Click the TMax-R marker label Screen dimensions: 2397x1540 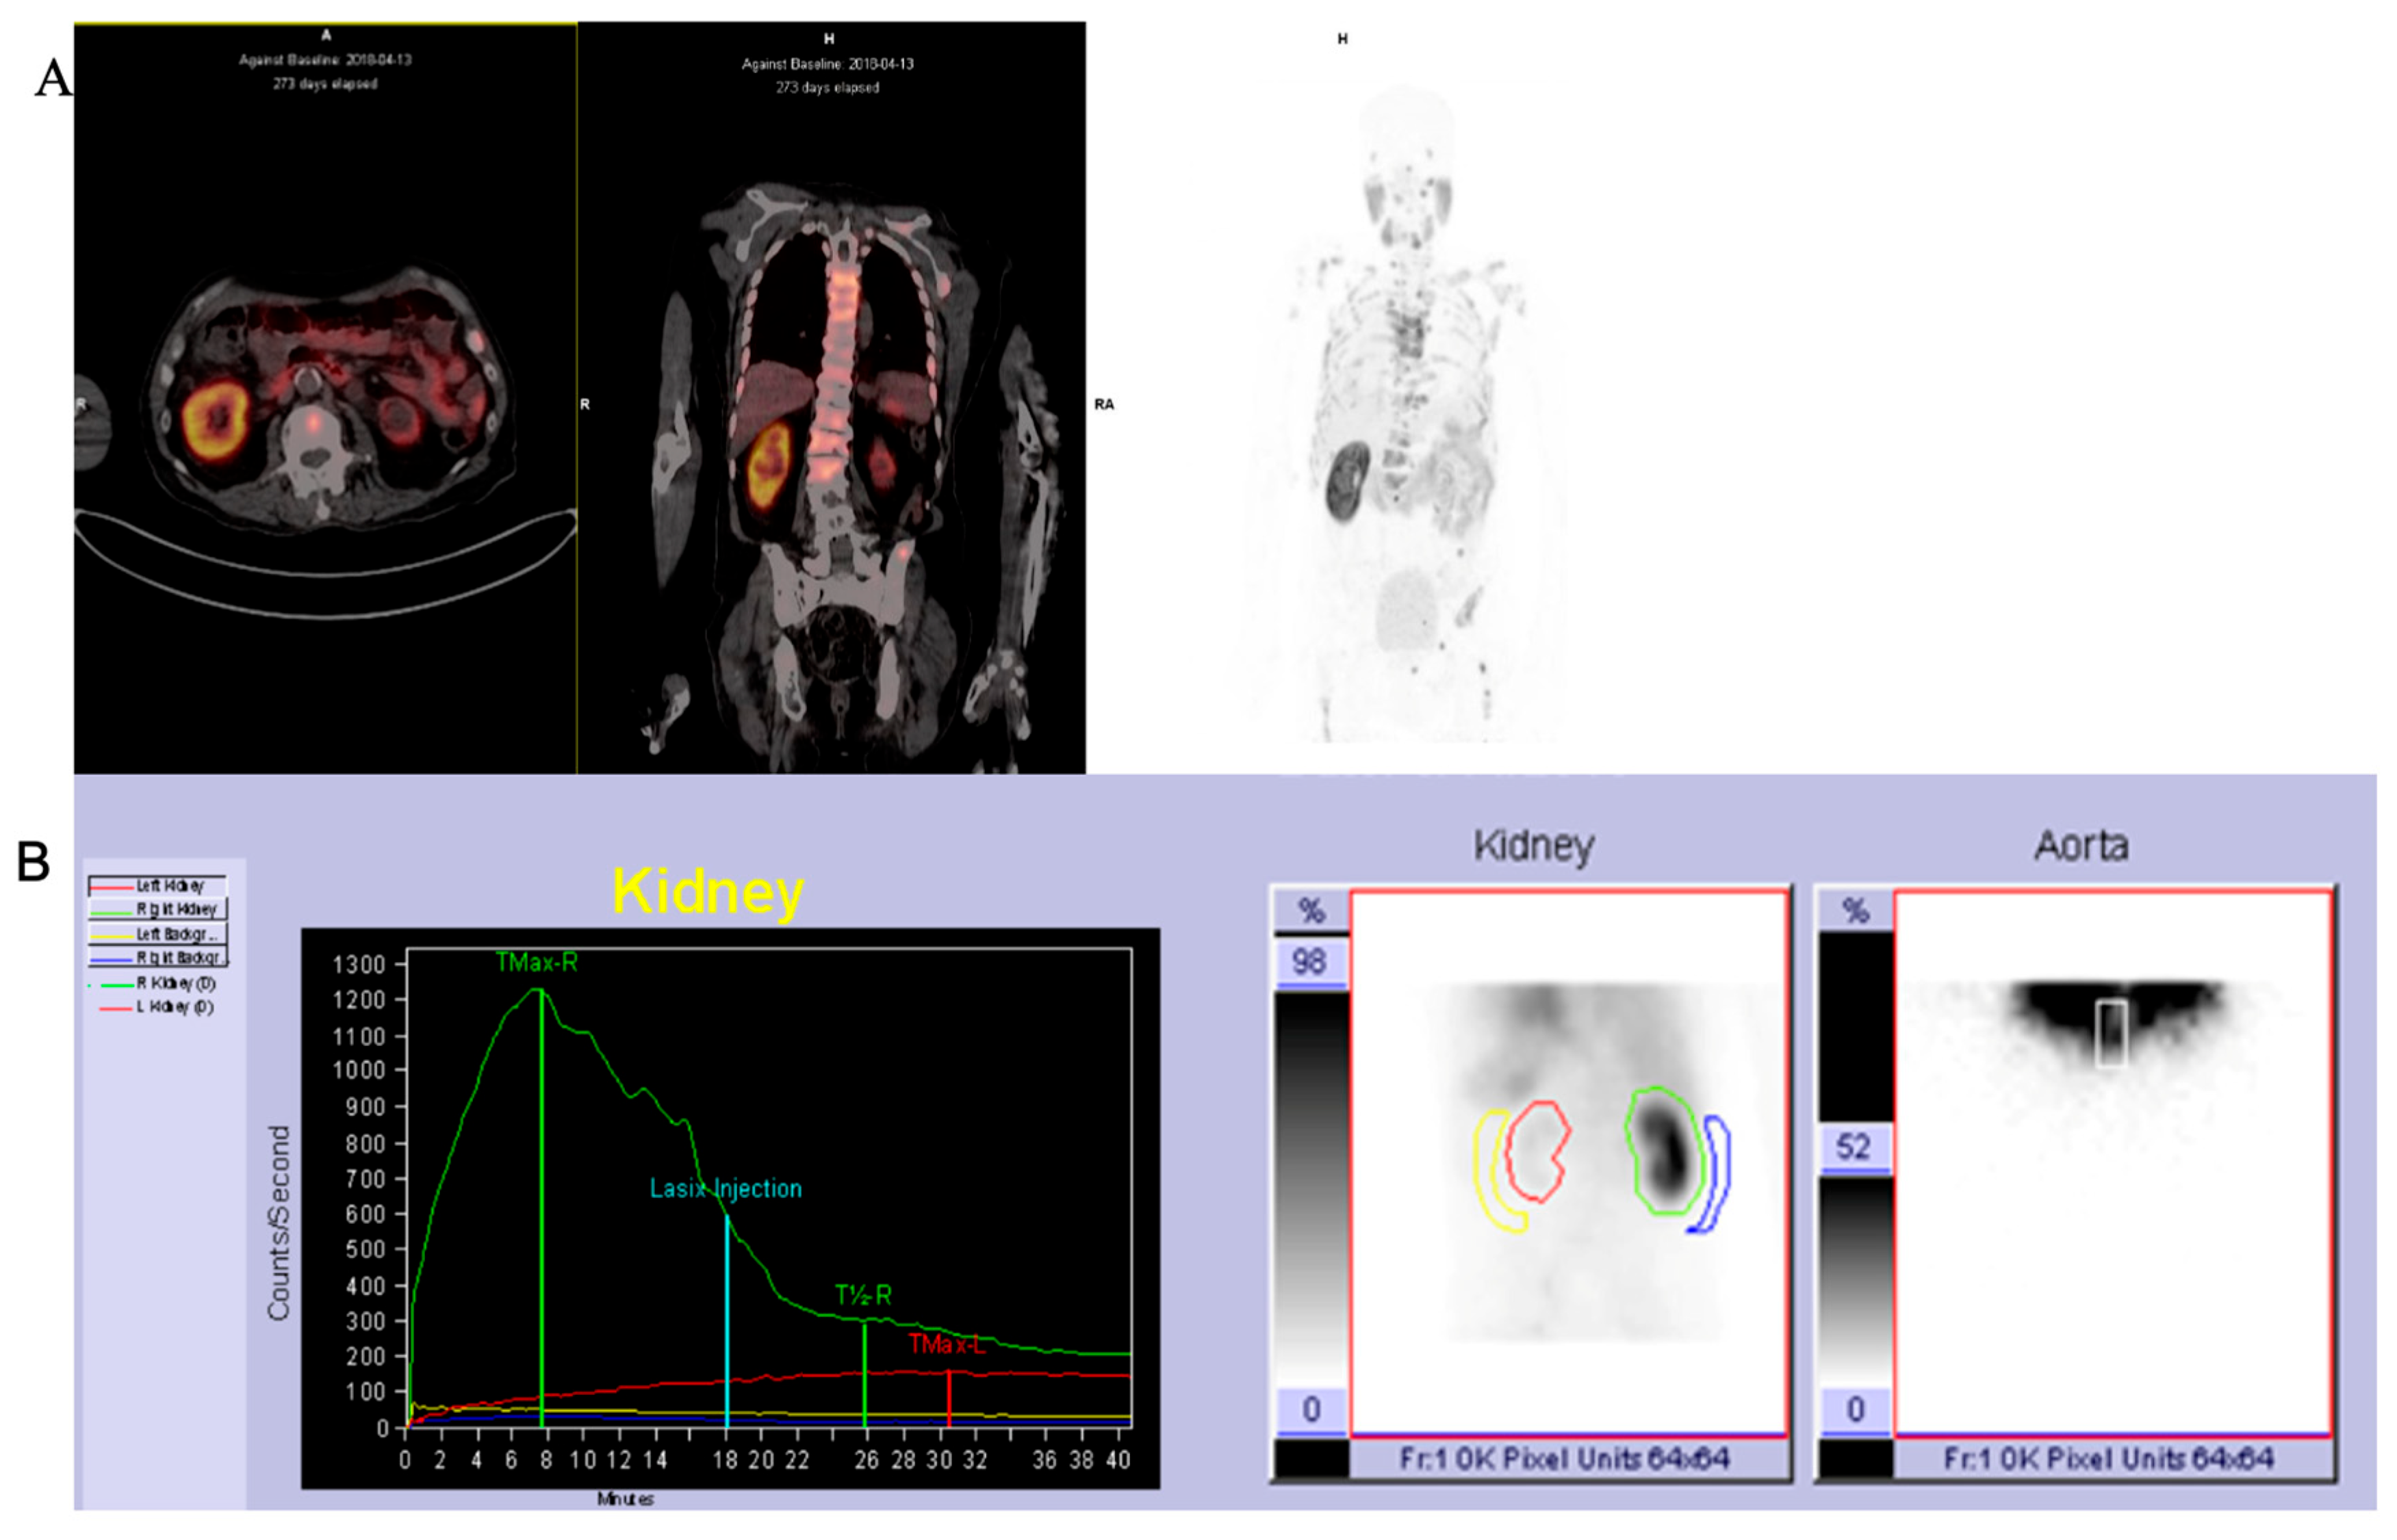pyautogui.click(x=536, y=962)
